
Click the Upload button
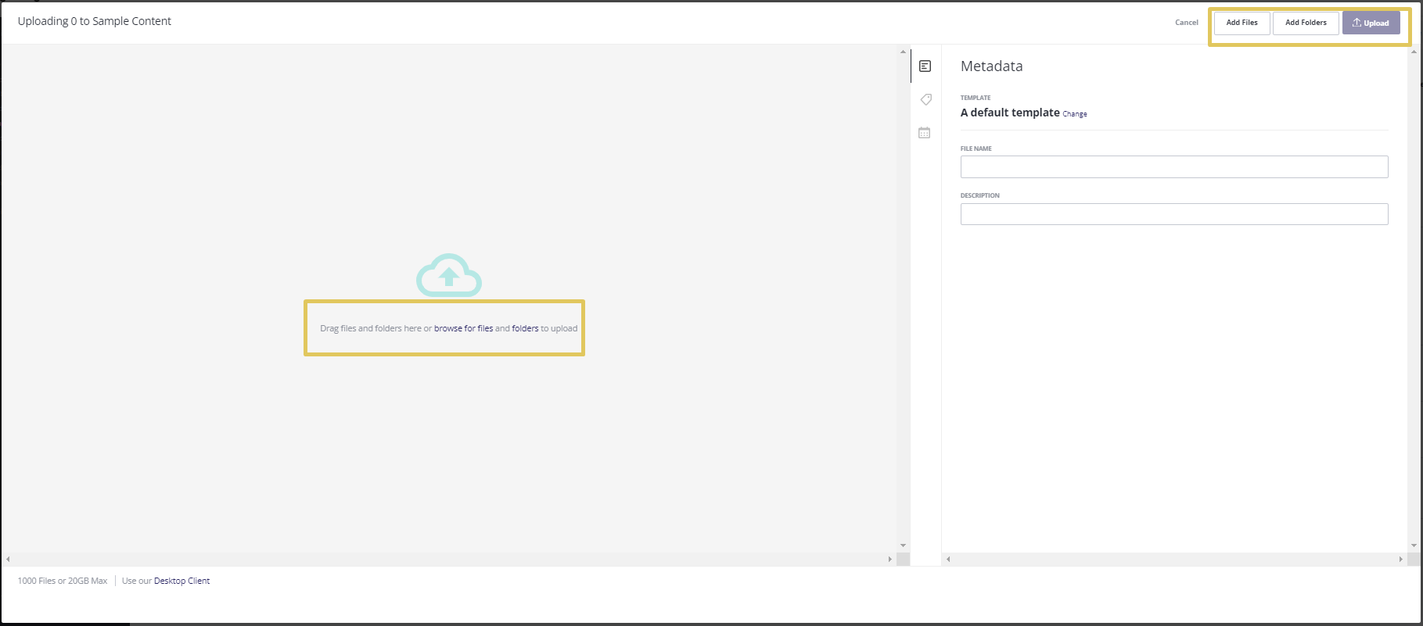[1371, 23]
